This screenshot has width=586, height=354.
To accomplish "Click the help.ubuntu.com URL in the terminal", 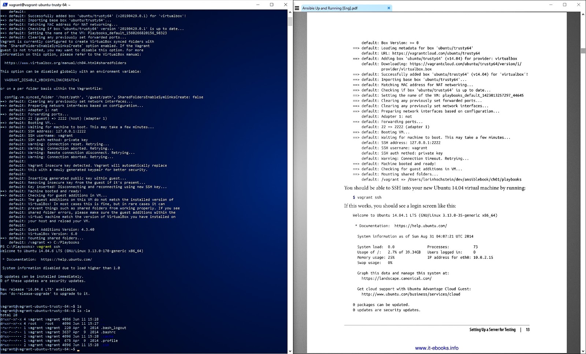I will [66, 260].
